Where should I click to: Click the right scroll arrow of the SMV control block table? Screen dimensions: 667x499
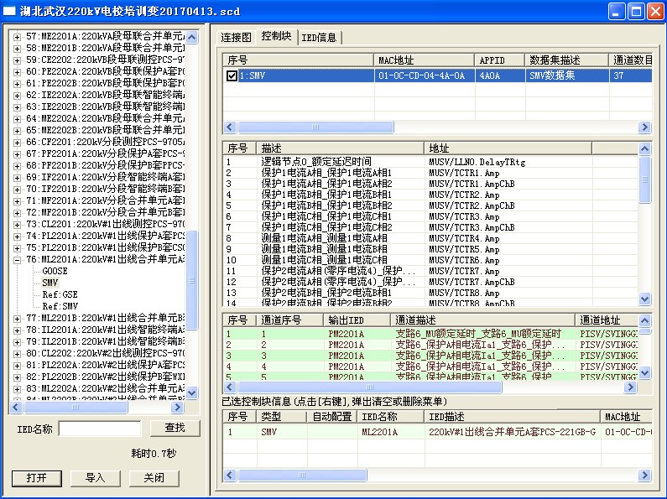pyautogui.click(x=644, y=127)
